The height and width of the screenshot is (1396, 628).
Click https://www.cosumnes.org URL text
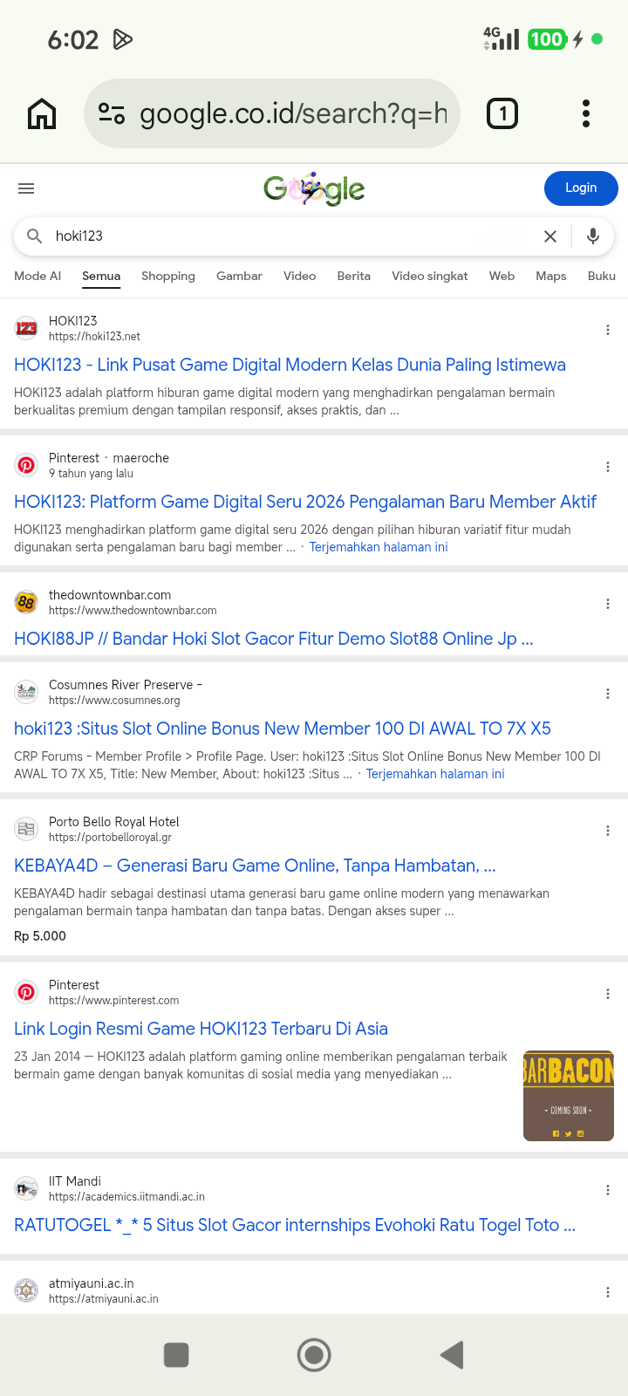coord(114,701)
